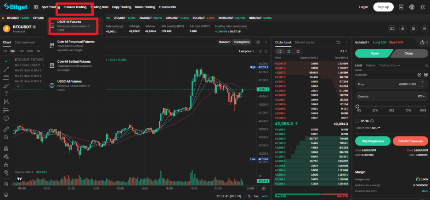Toggle hide all drawings eye icon
430x200 pixels.
tap(6, 173)
